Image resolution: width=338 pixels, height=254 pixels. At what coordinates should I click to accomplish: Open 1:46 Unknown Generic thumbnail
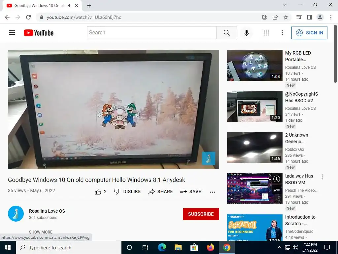coord(254,148)
